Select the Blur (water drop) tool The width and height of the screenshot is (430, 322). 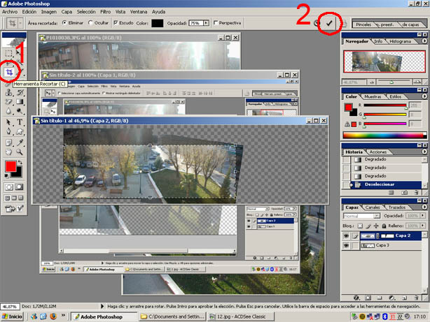tap(9, 111)
